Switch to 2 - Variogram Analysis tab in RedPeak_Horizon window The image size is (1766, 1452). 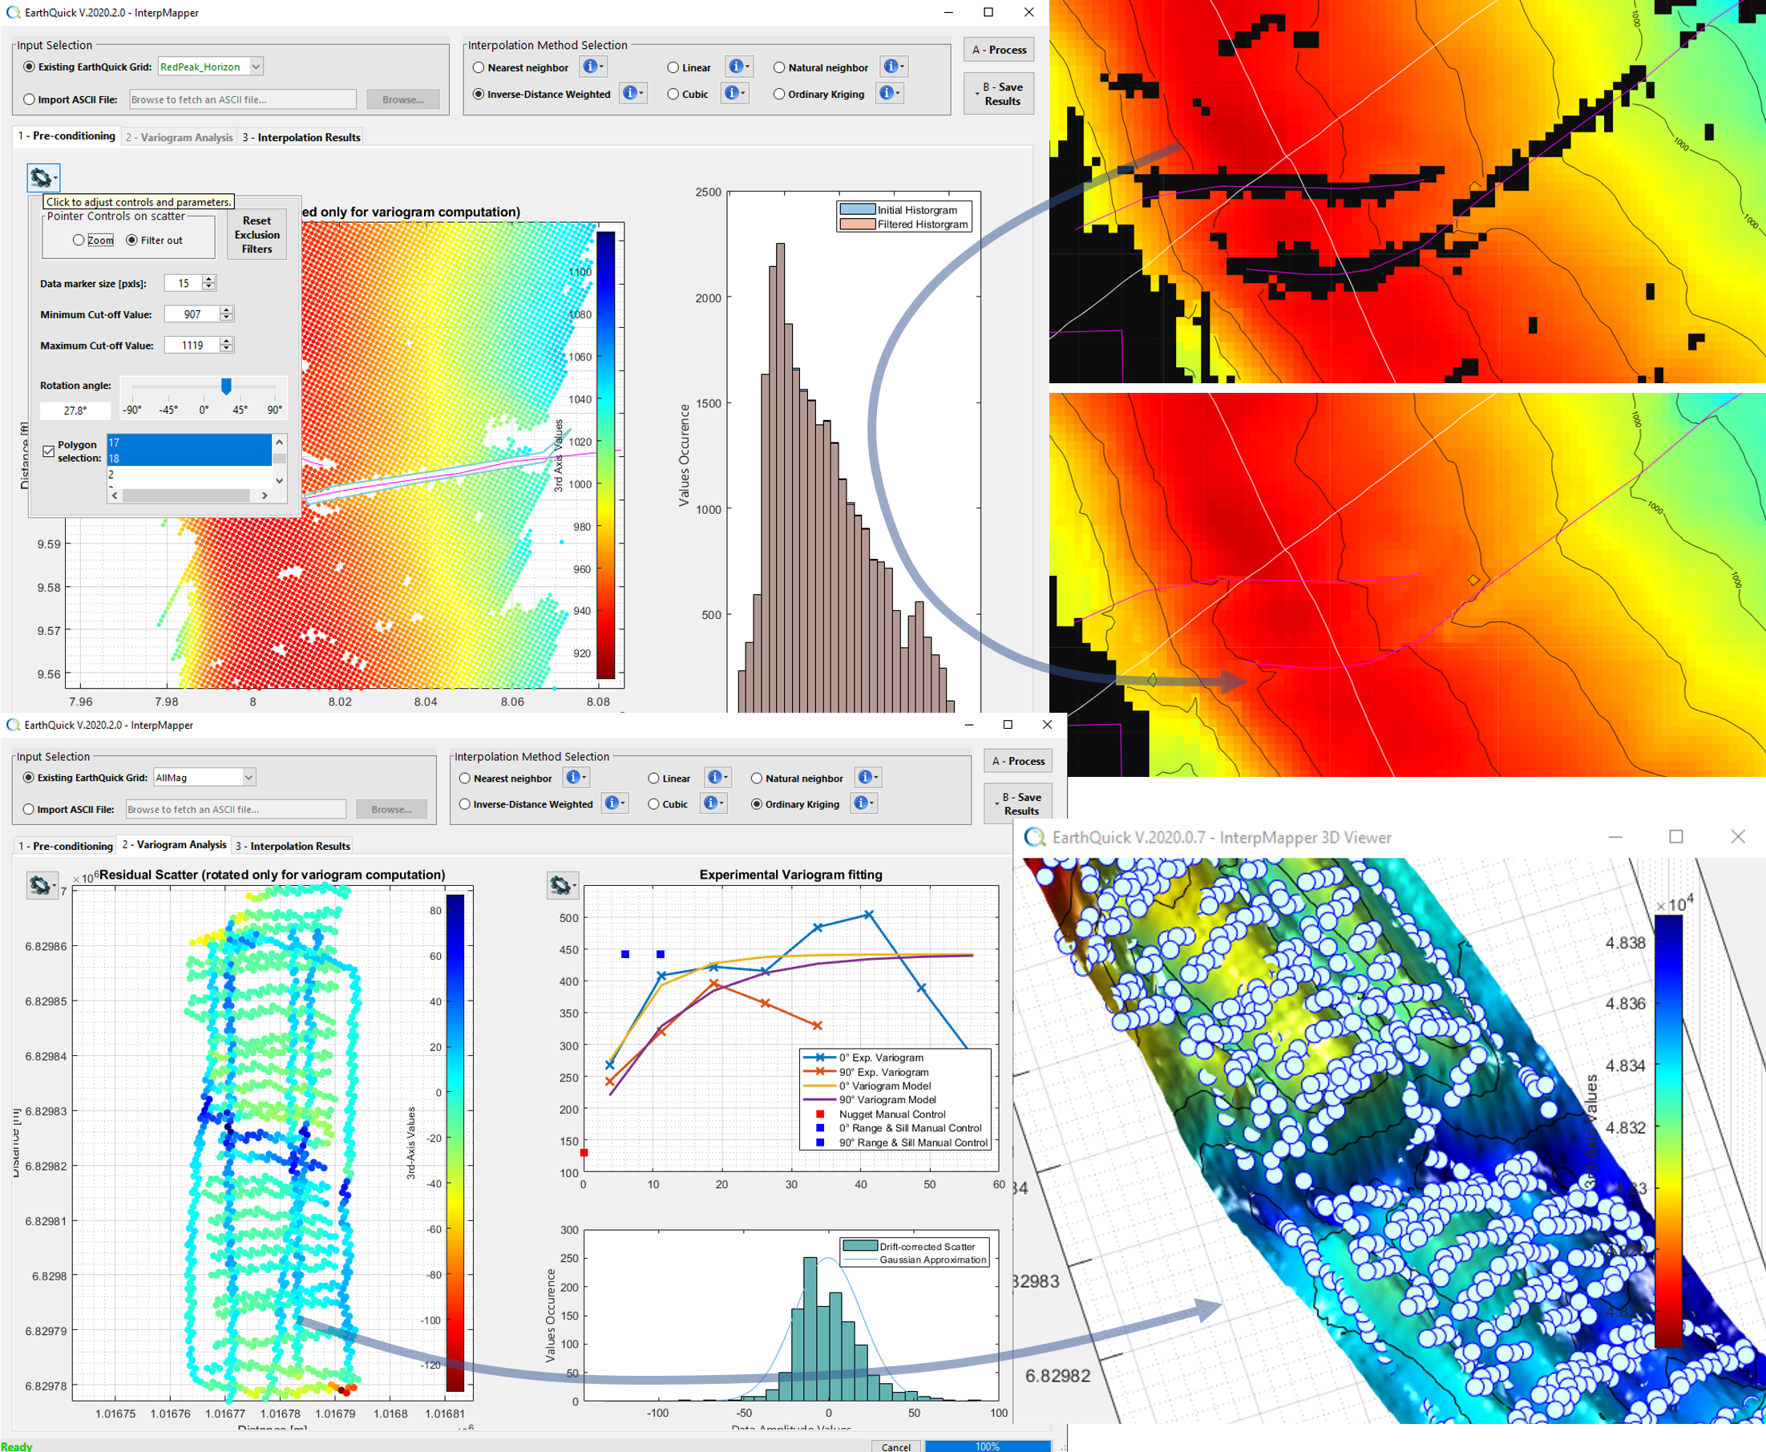[179, 137]
